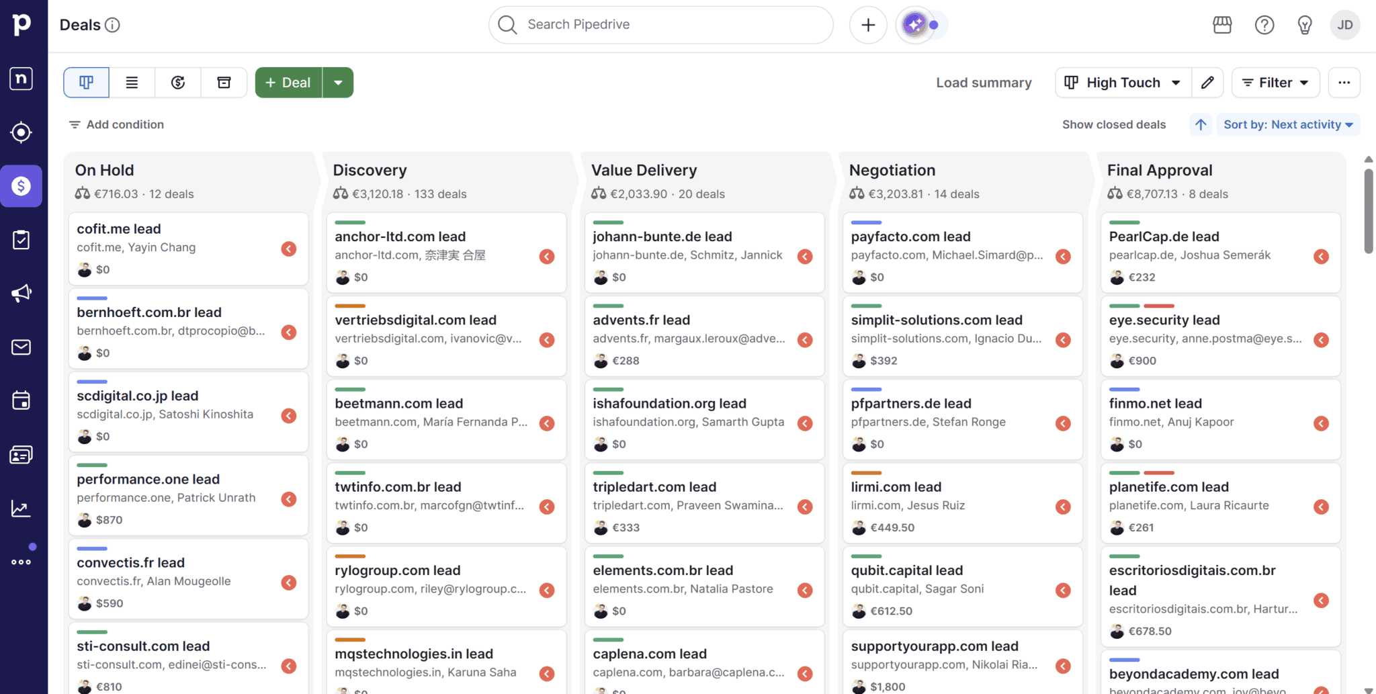
Task: Open Insights chart icon in sidebar
Action: click(x=21, y=509)
